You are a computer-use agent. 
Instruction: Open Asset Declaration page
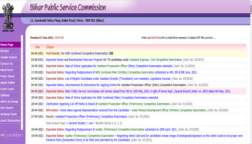pos(10,121)
